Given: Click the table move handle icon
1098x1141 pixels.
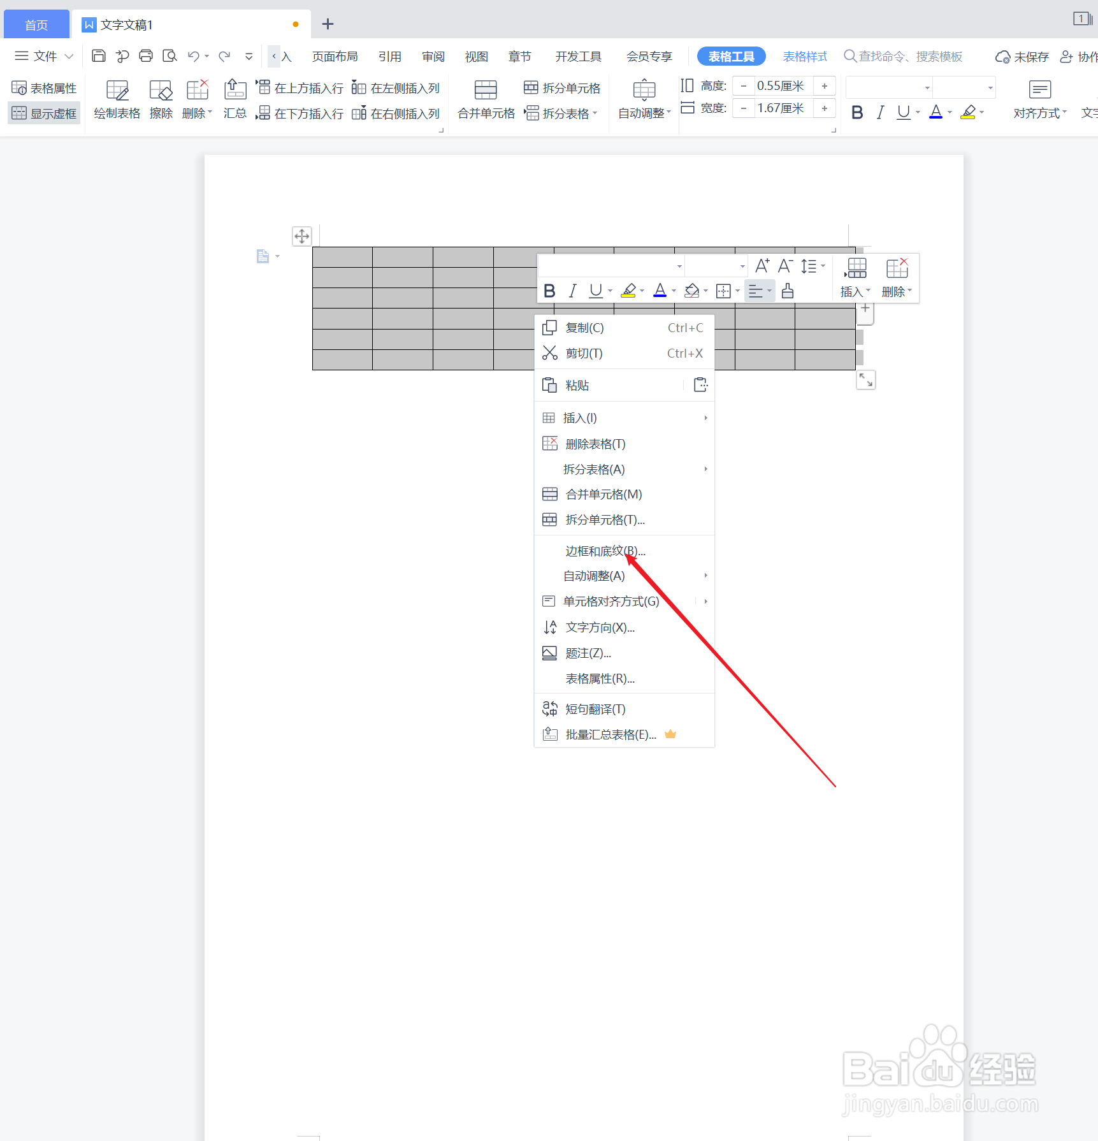Looking at the screenshot, I should (302, 236).
